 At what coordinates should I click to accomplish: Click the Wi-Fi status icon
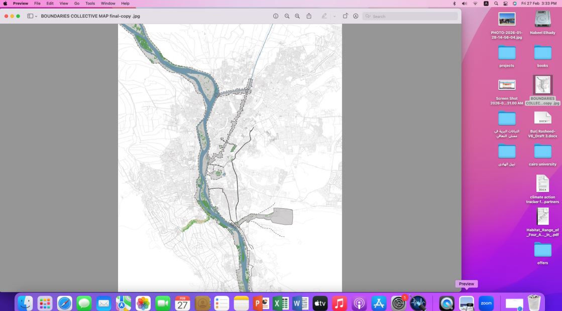[x=475, y=3]
